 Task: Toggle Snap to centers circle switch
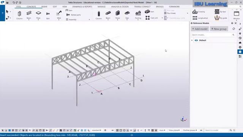click(x=124, y=130)
